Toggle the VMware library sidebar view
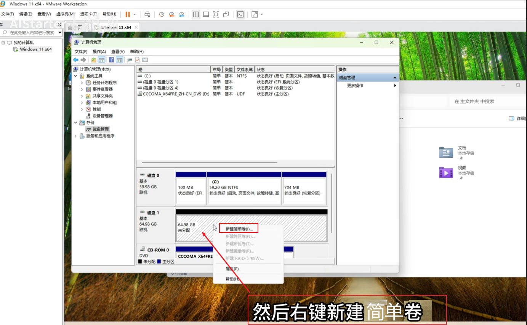 point(196,14)
